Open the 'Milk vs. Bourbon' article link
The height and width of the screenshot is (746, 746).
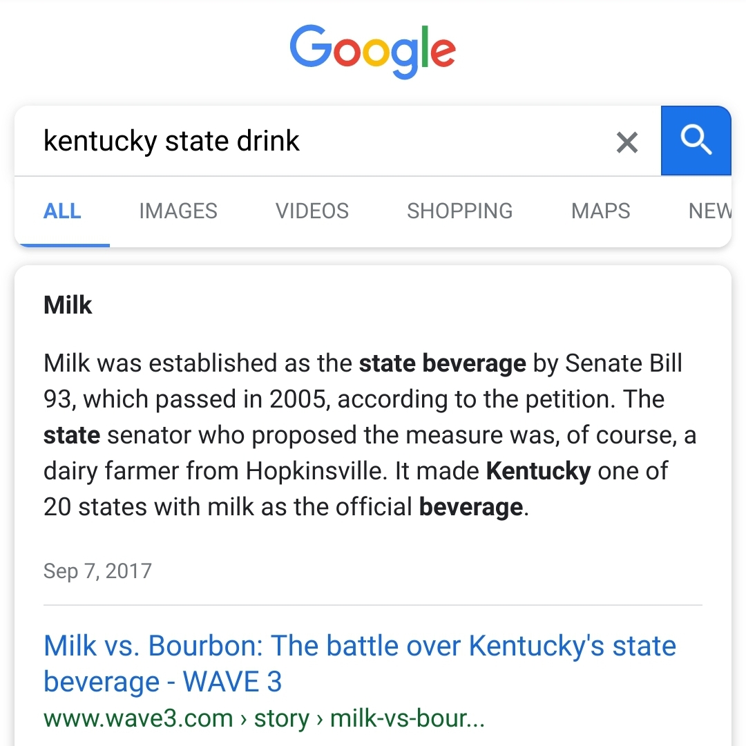[359, 645]
